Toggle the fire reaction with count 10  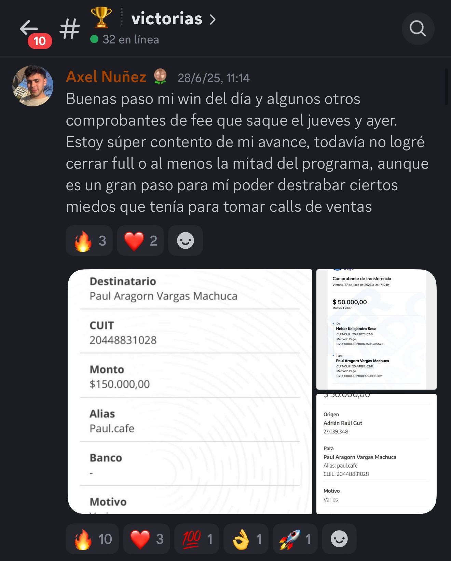click(x=92, y=539)
